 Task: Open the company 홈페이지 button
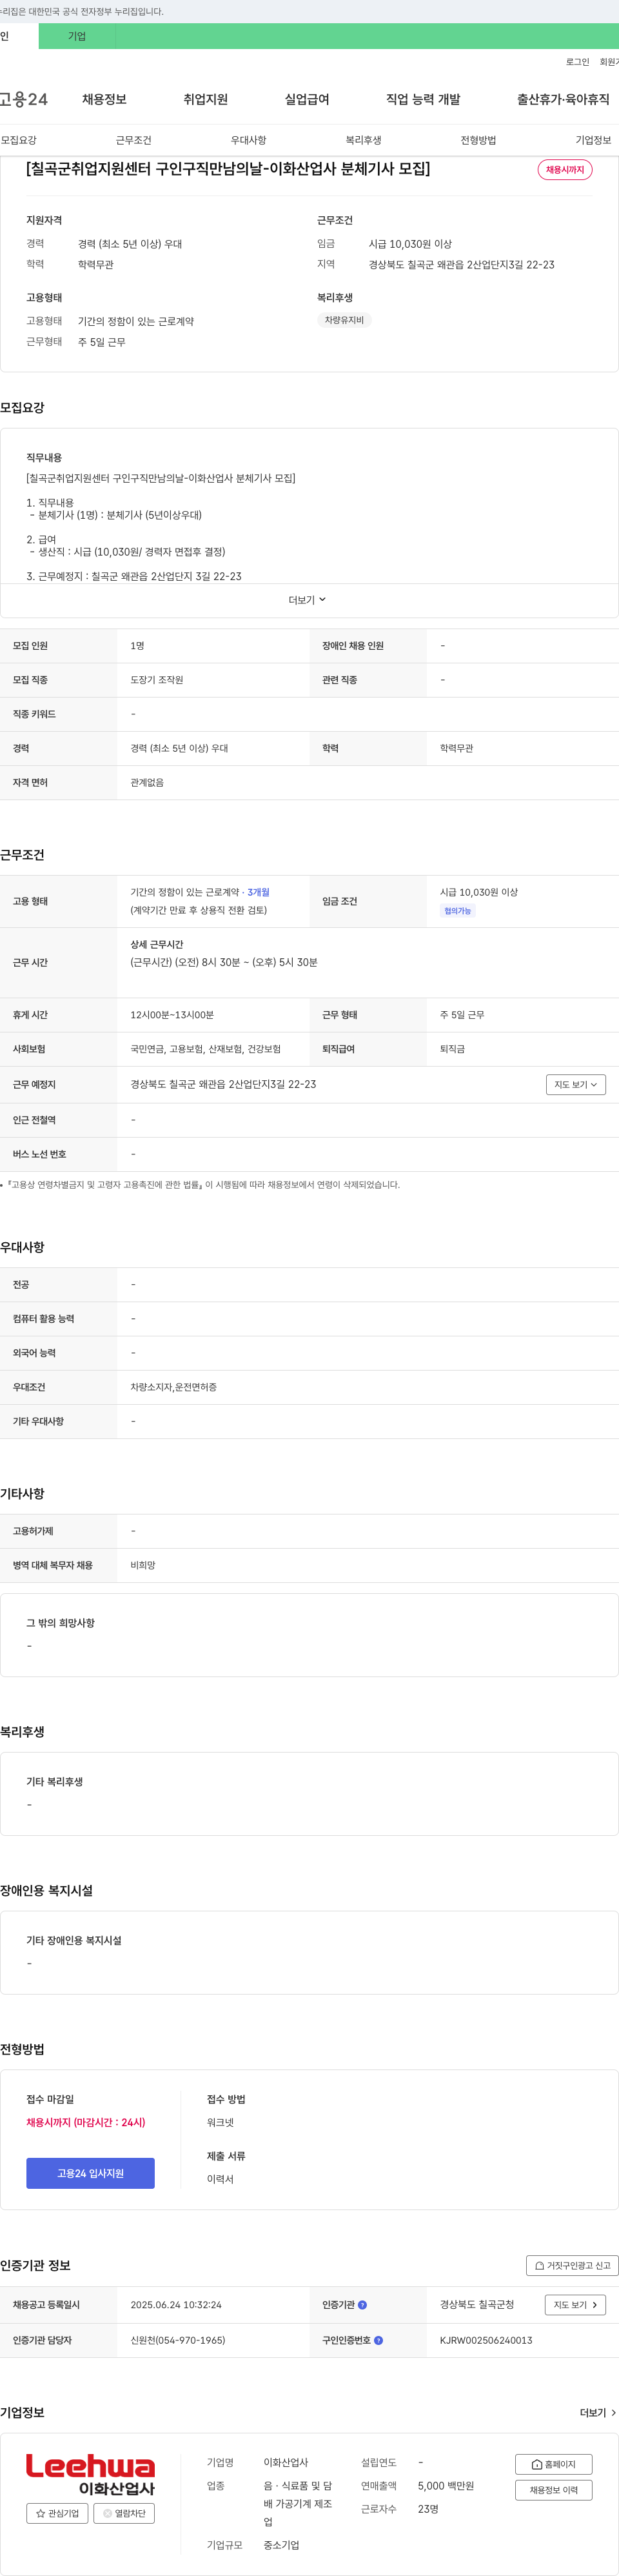pos(554,2465)
